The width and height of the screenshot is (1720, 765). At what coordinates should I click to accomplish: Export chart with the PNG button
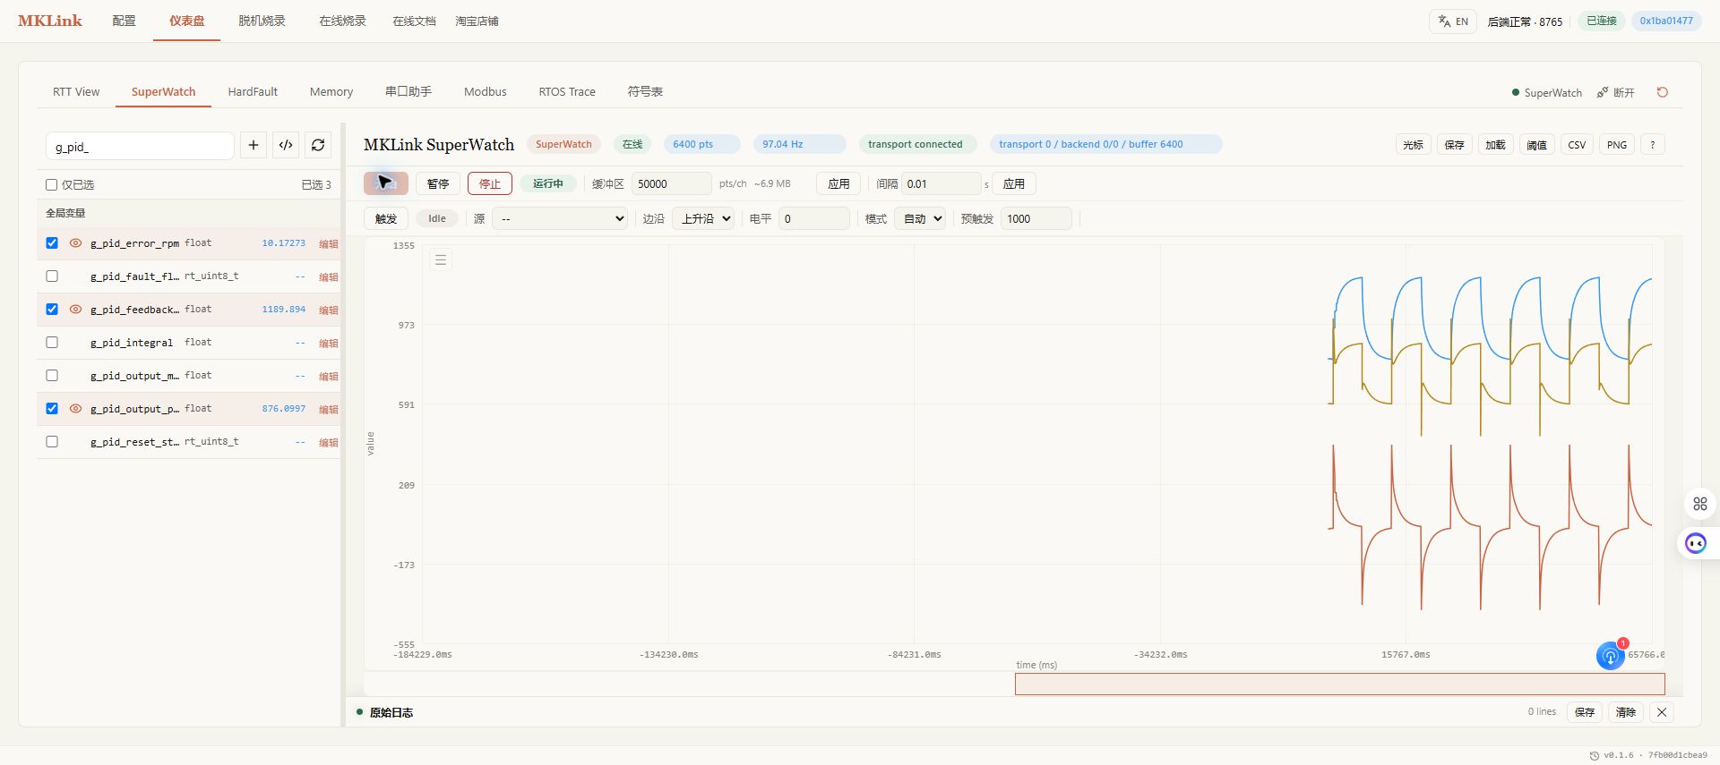pyautogui.click(x=1617, y=145)
